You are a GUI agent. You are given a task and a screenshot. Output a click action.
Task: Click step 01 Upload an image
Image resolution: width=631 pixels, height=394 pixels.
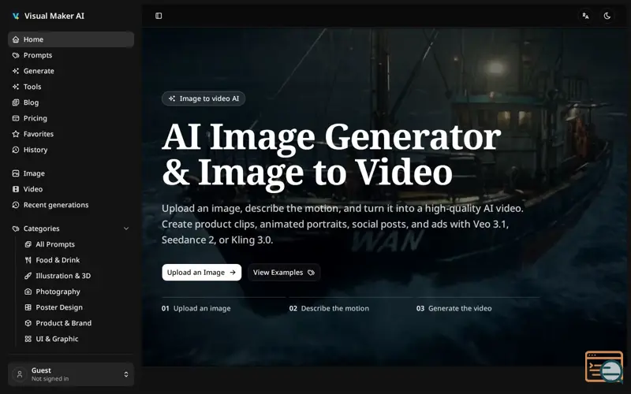196,308
